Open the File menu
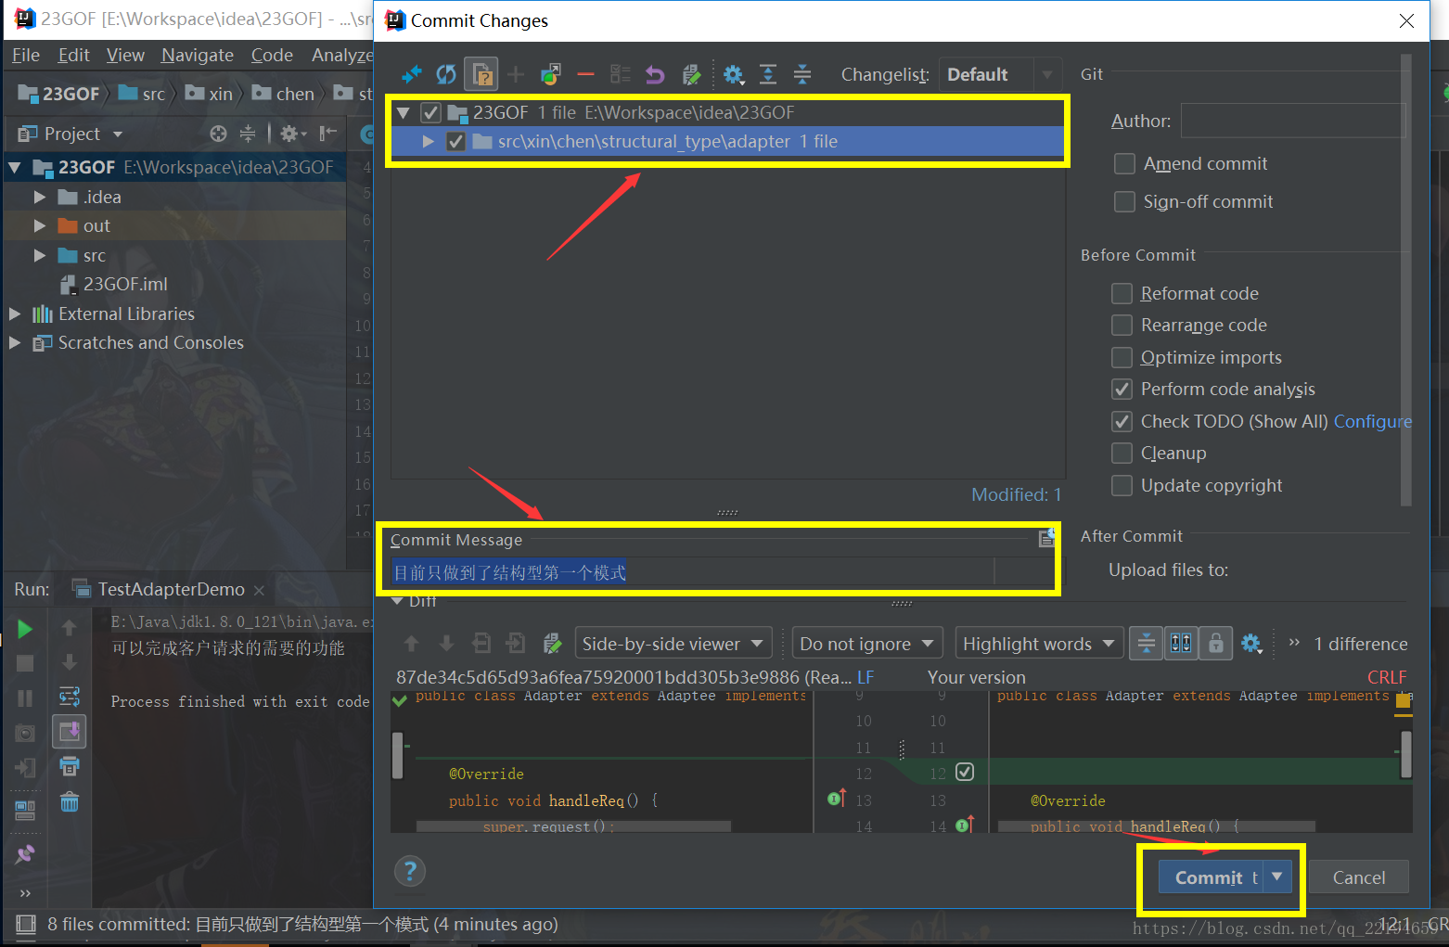The height and width of the screenshot is (947, 1449). click(x=26, y=55)
